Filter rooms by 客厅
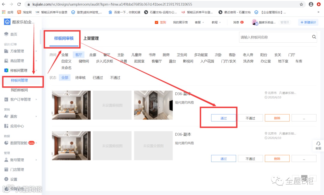 click(79, 55)
